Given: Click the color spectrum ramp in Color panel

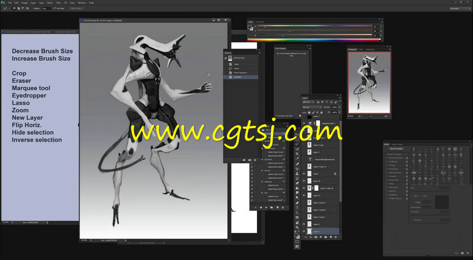Looking at the screenshot, I should coord(314,40).
